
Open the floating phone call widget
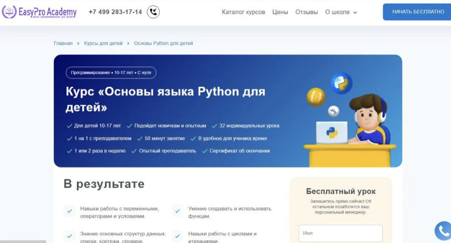pyautogui.click(x=443, y=231)
